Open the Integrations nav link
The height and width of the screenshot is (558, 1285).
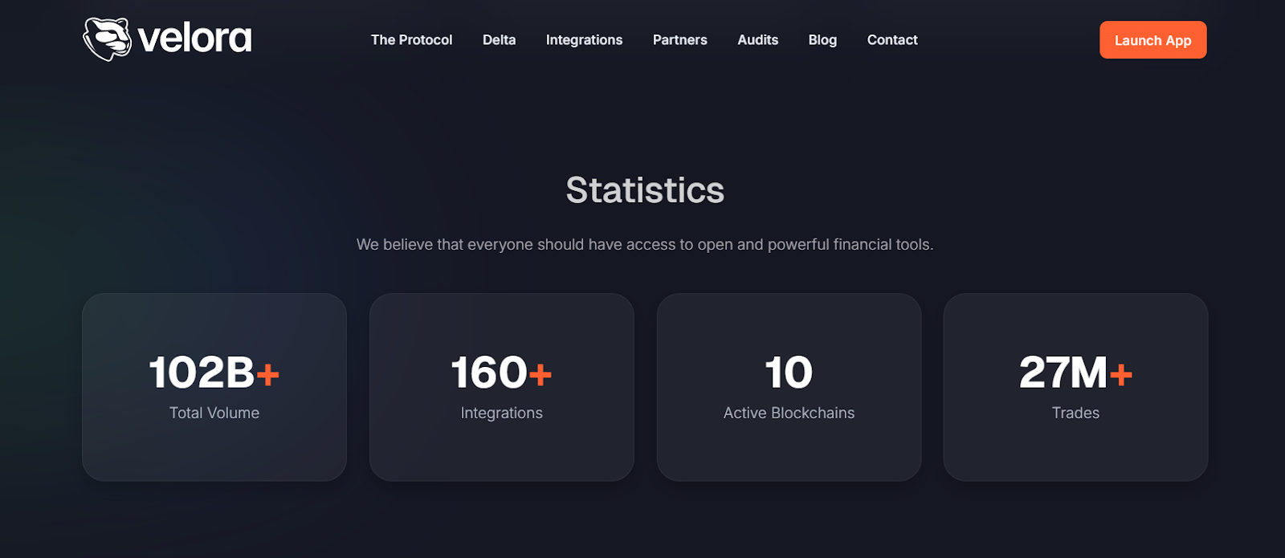point(584,40)
